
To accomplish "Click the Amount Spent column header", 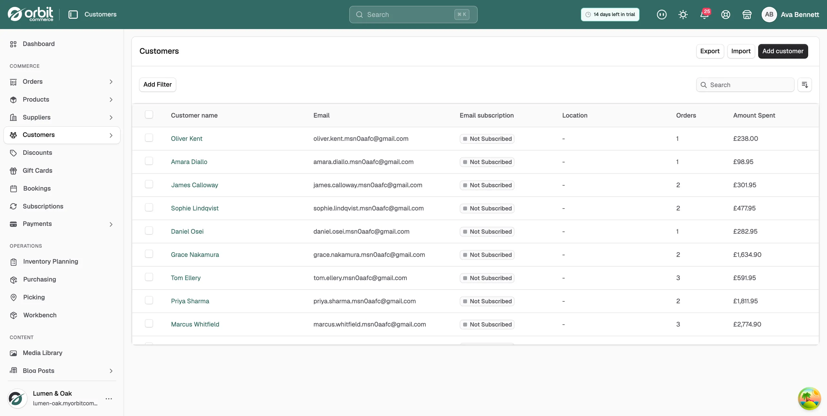I will (x=754, y=115).
